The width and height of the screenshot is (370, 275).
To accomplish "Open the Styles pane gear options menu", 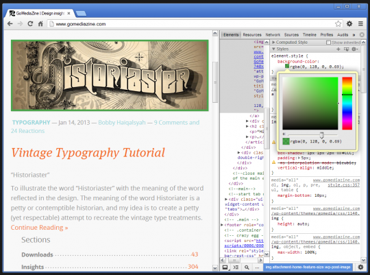I will click(x=354, y=49).
